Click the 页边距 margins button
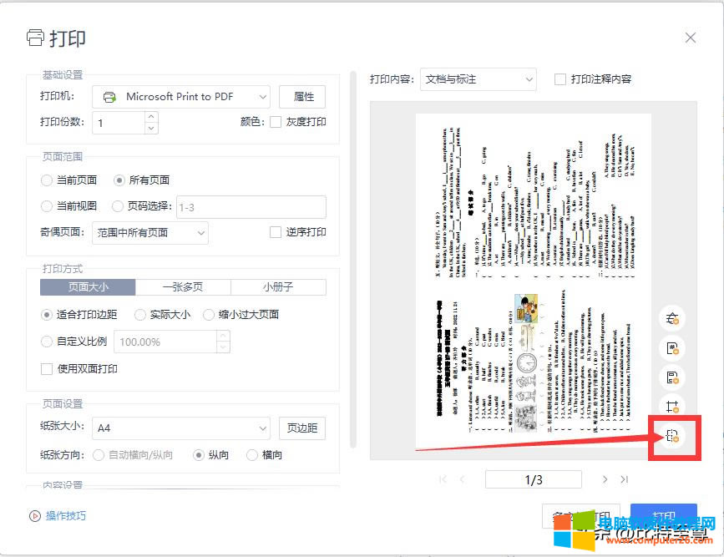724x557 pixels. [x=302, y=428]
